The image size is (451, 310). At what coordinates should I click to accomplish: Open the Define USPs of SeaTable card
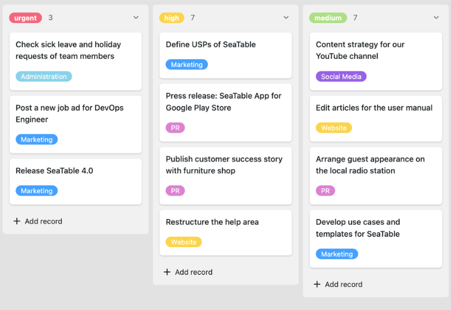pos(225,55)
